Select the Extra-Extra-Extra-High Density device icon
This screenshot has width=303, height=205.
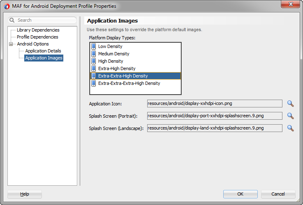click(93, 83)
